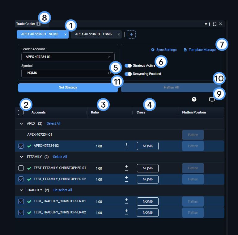Click ratio value 1.00 for APEX-407234-02
The width and height of the screenshot is (238, 235).
99,146
